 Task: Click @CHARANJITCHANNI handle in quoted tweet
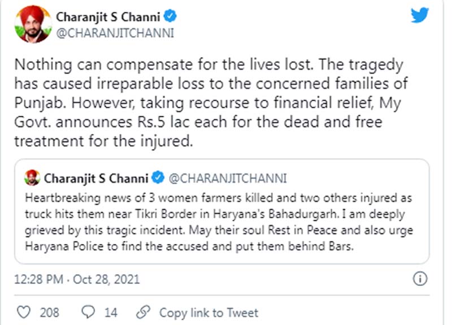(228, 179)
